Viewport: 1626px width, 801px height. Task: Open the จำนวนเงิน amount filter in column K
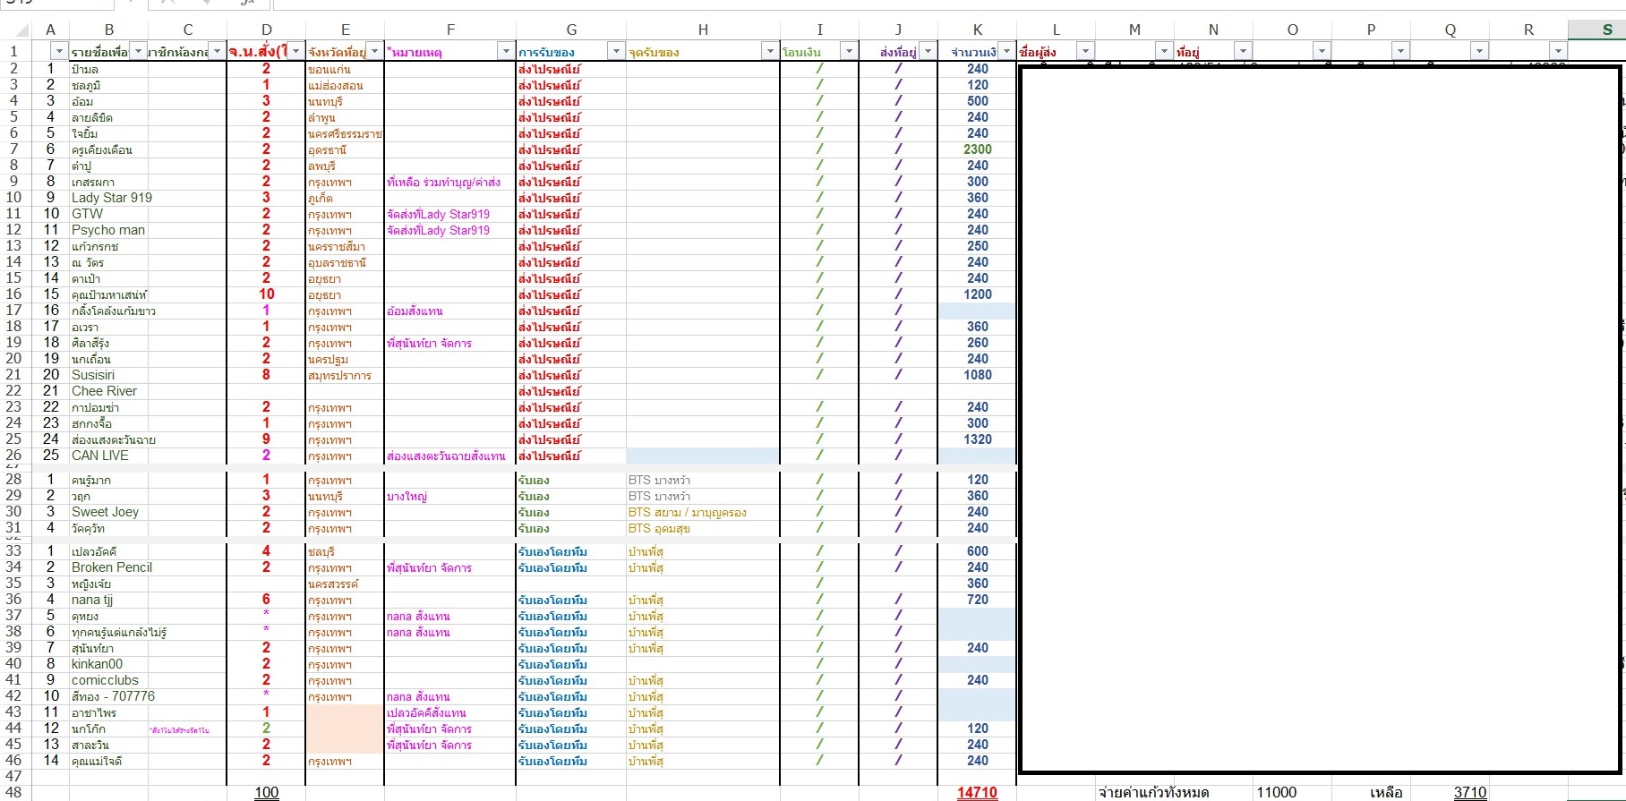pyautogui.click(x=1006, y=52)
